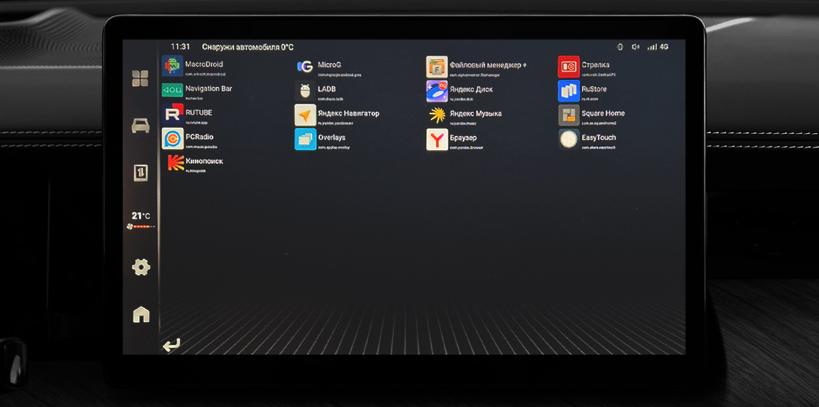Tap the back arrow icon

172,345
